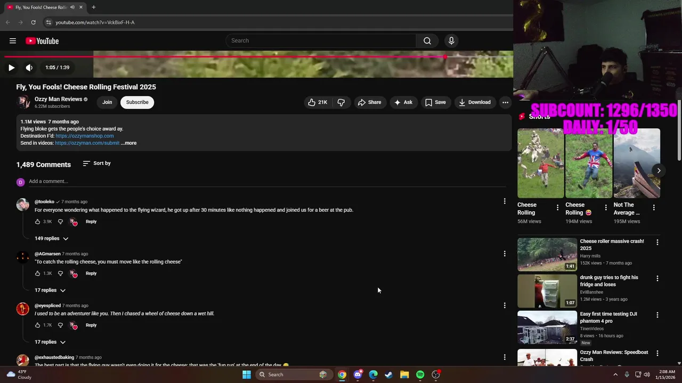The image size is (682, 383).
Task: Open options for the 56M views short
Action: coord(558,207)
